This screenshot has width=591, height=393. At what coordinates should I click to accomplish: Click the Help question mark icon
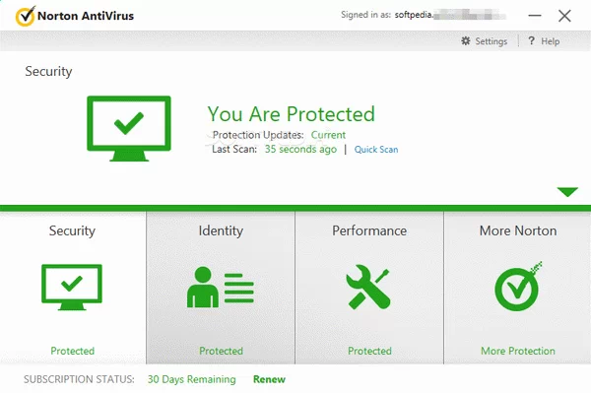531,40
